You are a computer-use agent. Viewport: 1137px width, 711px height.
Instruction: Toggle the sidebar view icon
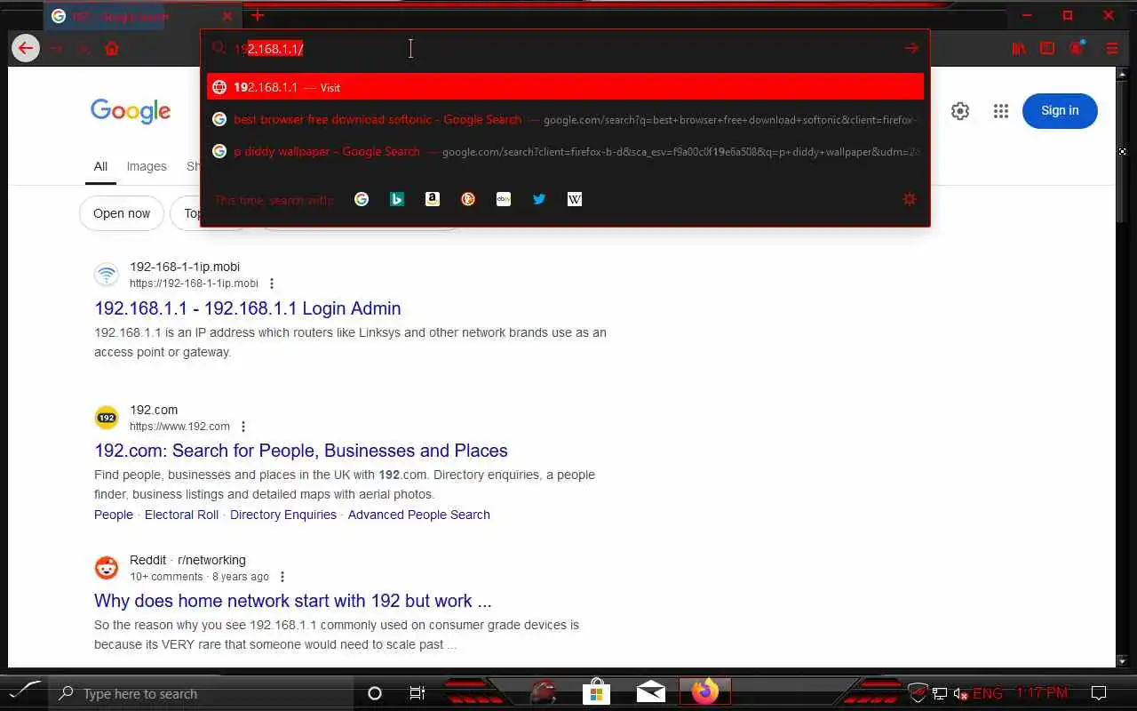pyautogui.click(x=1047, y=49)
